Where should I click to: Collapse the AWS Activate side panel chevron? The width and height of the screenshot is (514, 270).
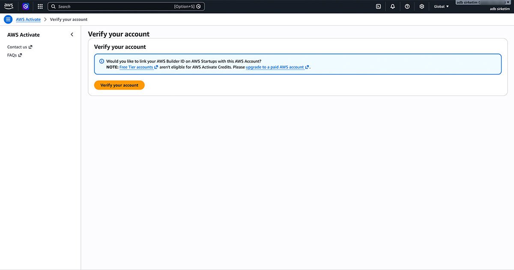[x=72, y=35]
